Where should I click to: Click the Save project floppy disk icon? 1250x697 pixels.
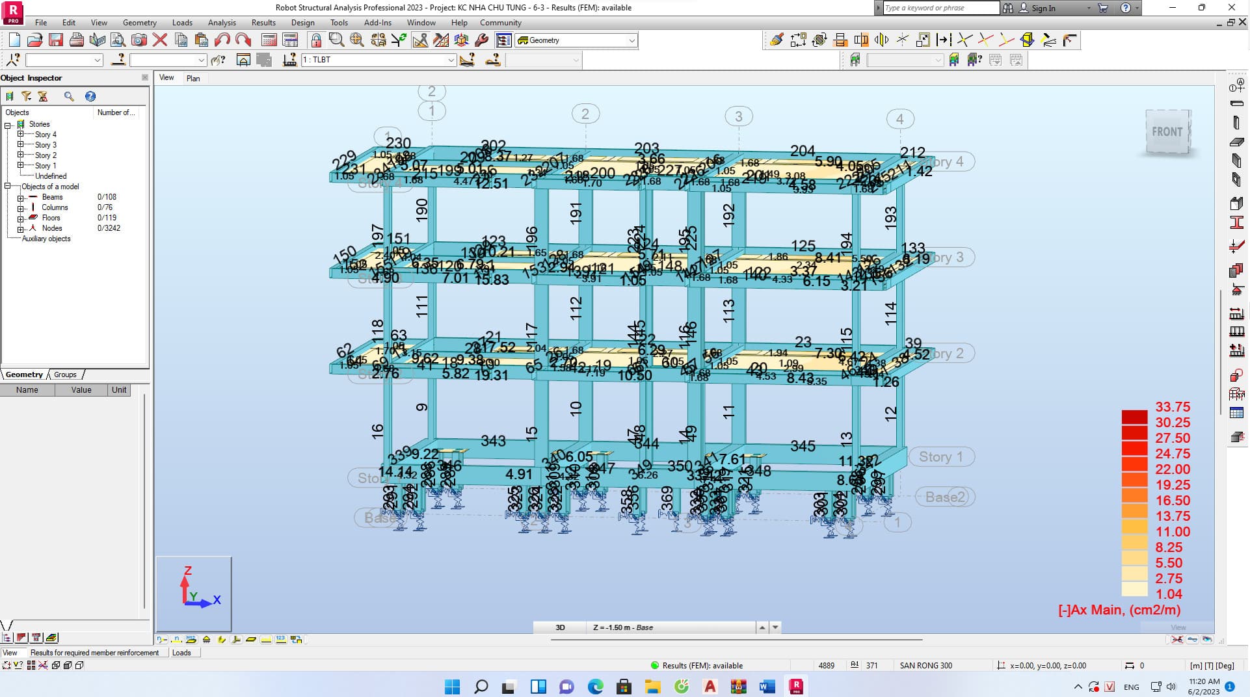56,40
